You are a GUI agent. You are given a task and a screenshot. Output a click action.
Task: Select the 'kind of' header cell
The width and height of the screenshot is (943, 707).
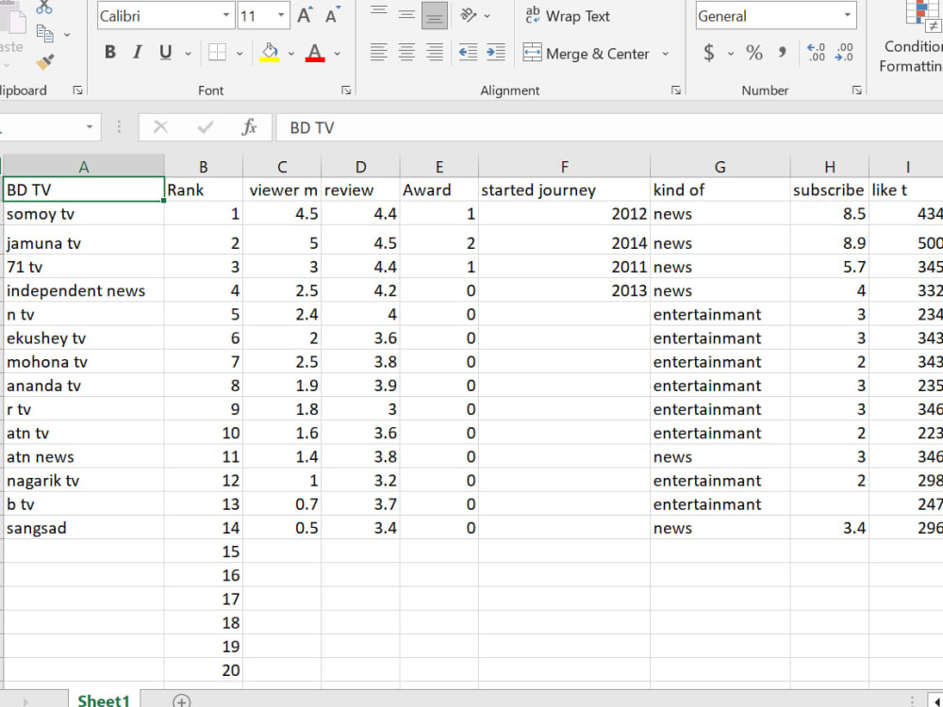[720, 190]
